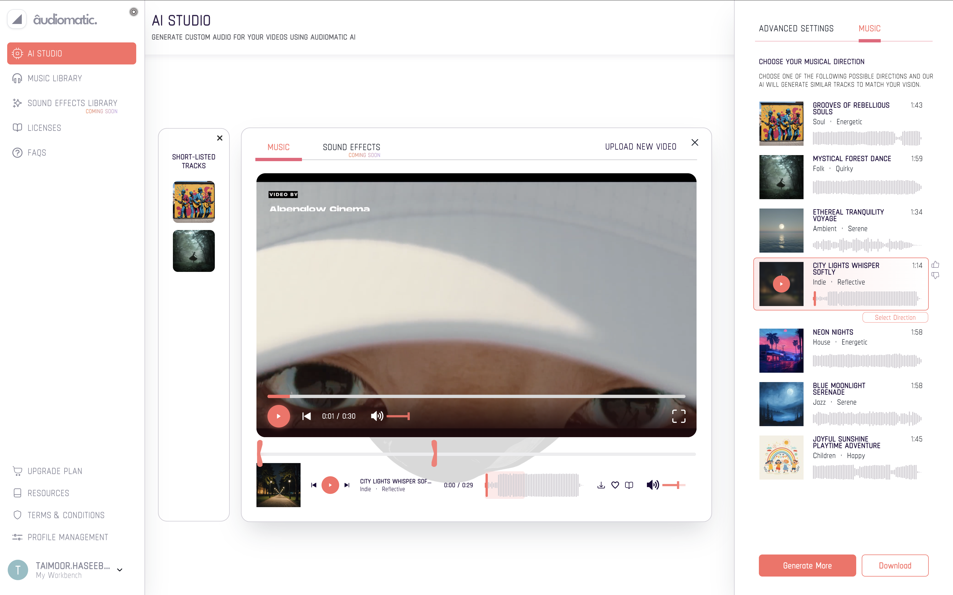Click the volume speaker icon in the bottom player
The image size is (953, 595).
pos(652,485)
